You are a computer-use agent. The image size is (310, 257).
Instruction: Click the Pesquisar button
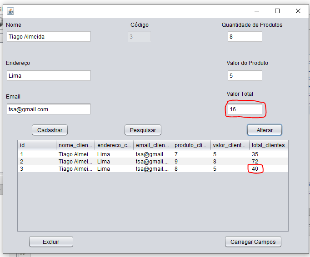143,130
